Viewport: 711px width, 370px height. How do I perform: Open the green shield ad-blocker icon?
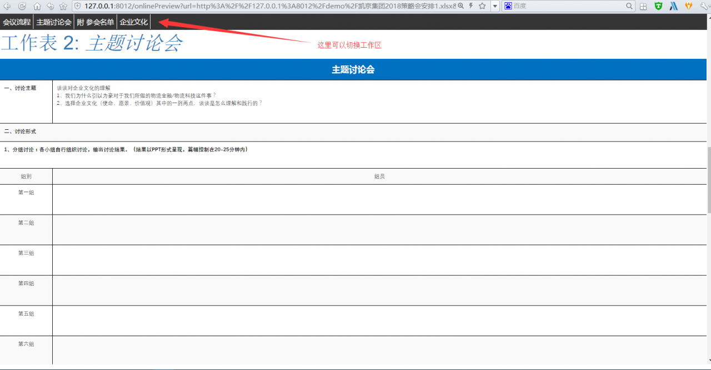click(658, 6)
